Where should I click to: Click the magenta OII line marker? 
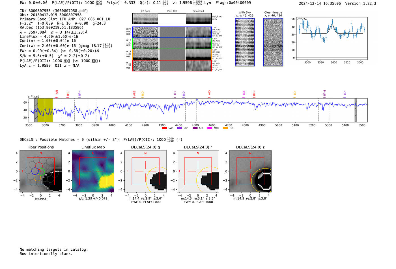click(244, 95)
